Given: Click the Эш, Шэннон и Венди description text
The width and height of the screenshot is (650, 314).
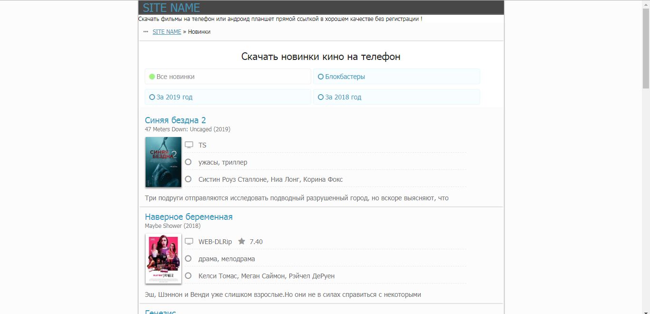Looking at the screenshot, I should click(283, 294).
